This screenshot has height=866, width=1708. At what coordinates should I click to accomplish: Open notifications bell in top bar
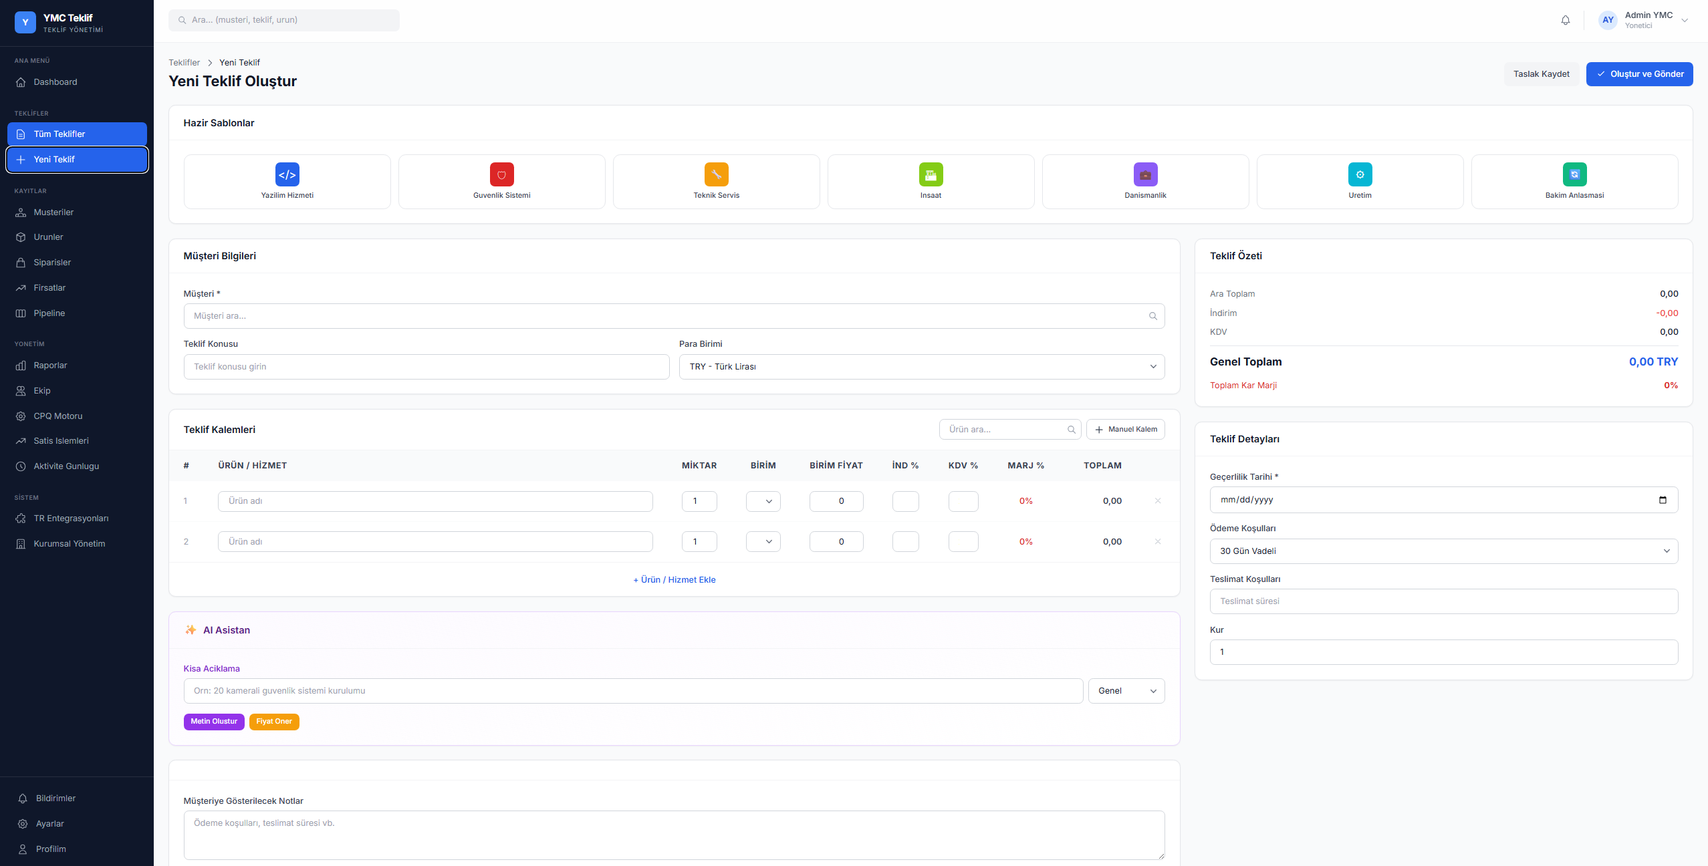(x=1566, y=20)
